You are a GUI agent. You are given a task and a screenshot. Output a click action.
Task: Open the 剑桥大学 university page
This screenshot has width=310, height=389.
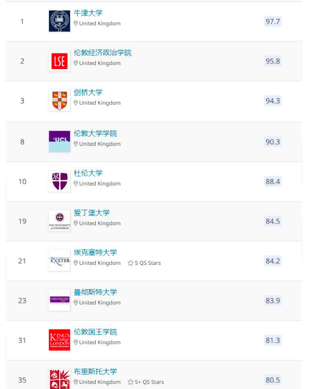[x=88, y=92]
